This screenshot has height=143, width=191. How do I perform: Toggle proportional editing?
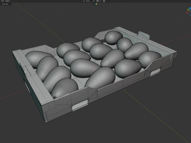104,1
